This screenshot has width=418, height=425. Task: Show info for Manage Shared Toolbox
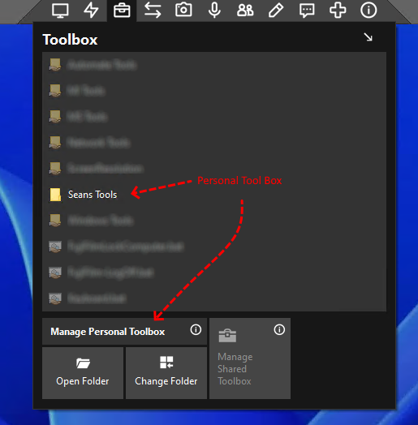pos(279,330)
